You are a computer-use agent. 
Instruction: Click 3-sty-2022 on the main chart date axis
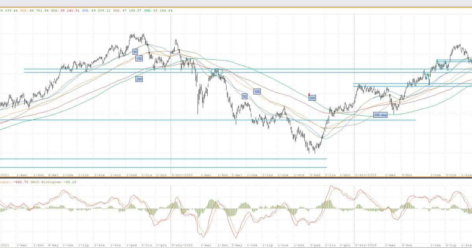[183, 174]
